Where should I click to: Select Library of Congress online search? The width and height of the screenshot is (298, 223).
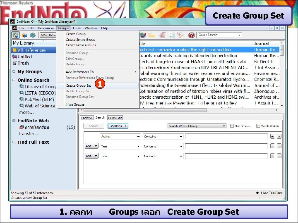tap(37, 86)
